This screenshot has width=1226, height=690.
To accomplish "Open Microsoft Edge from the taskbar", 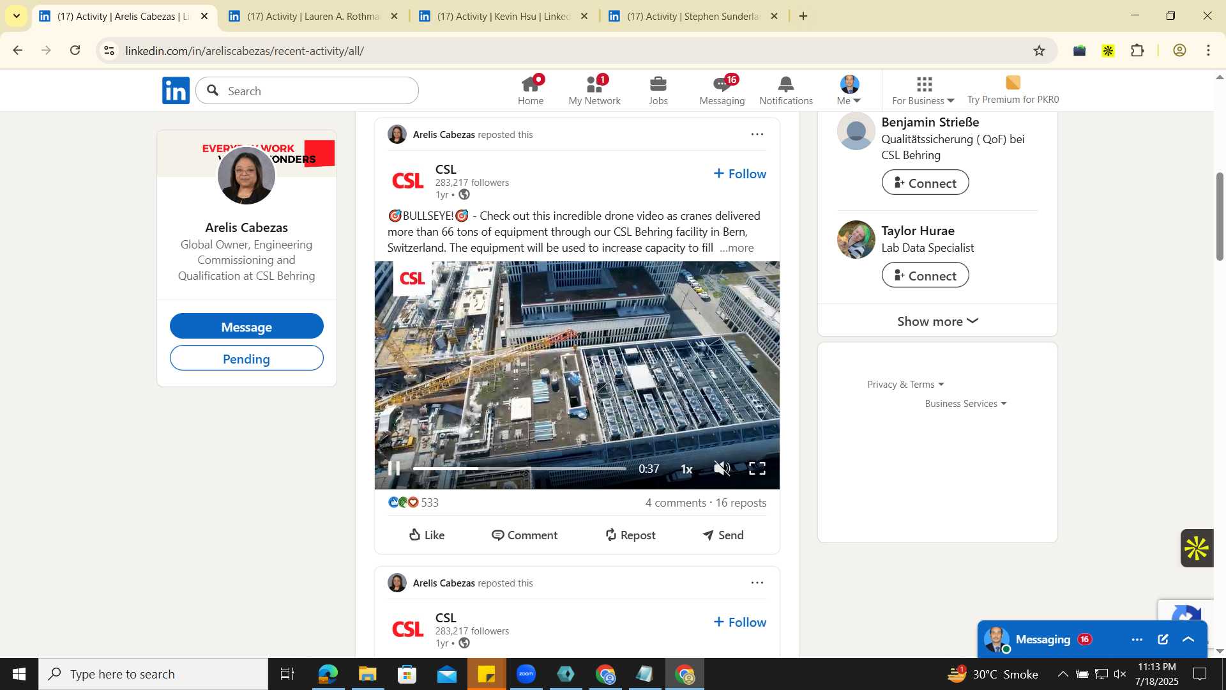I will (x=328, y=674).
